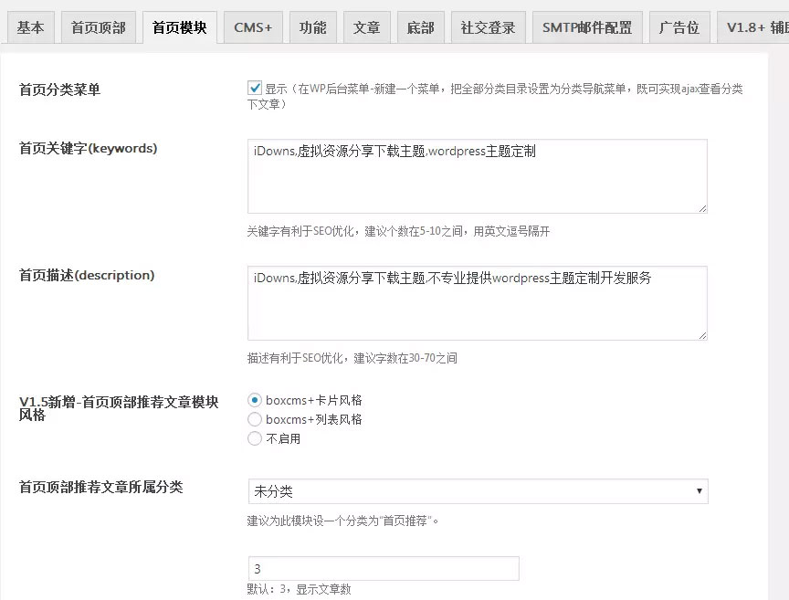
Task: Click the 首页关键字 keywords text area
Action: pos(477,176)
